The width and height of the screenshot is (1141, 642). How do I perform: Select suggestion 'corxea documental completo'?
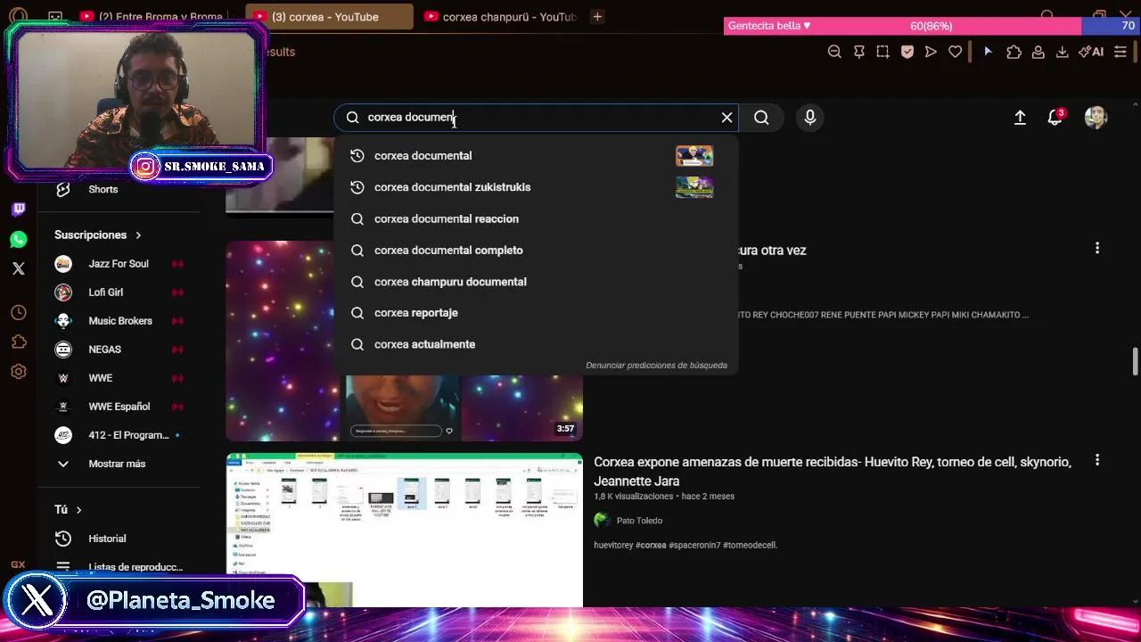click(536, 251)
